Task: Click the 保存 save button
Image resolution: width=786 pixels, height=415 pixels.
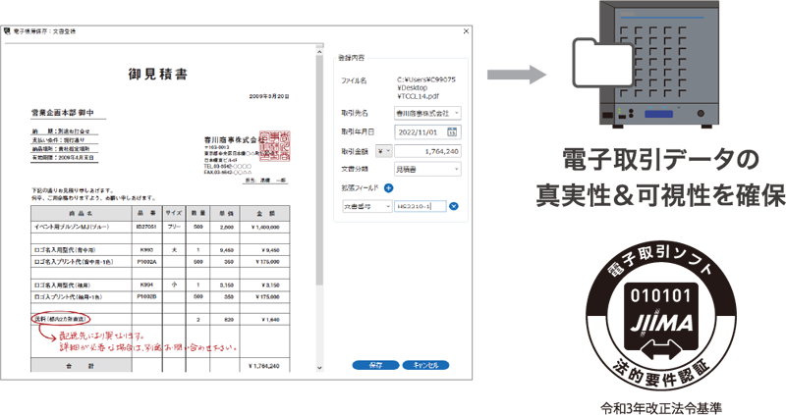Action: point(375,365)
